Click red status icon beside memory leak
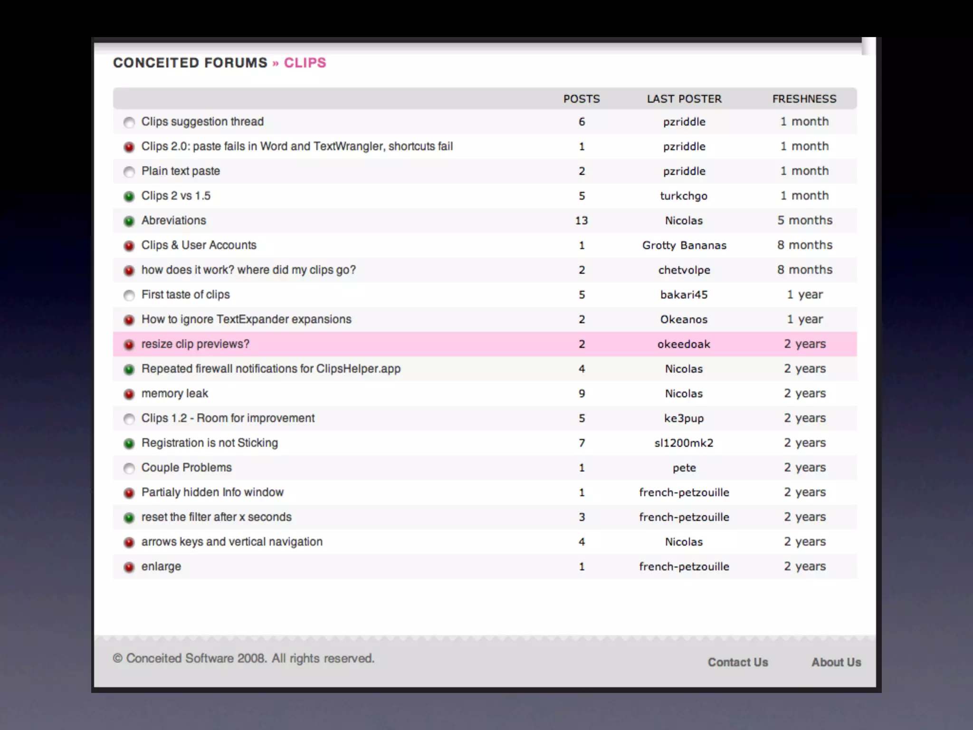The width and height of the screenshot is (973, 730). tap(129, 394)
